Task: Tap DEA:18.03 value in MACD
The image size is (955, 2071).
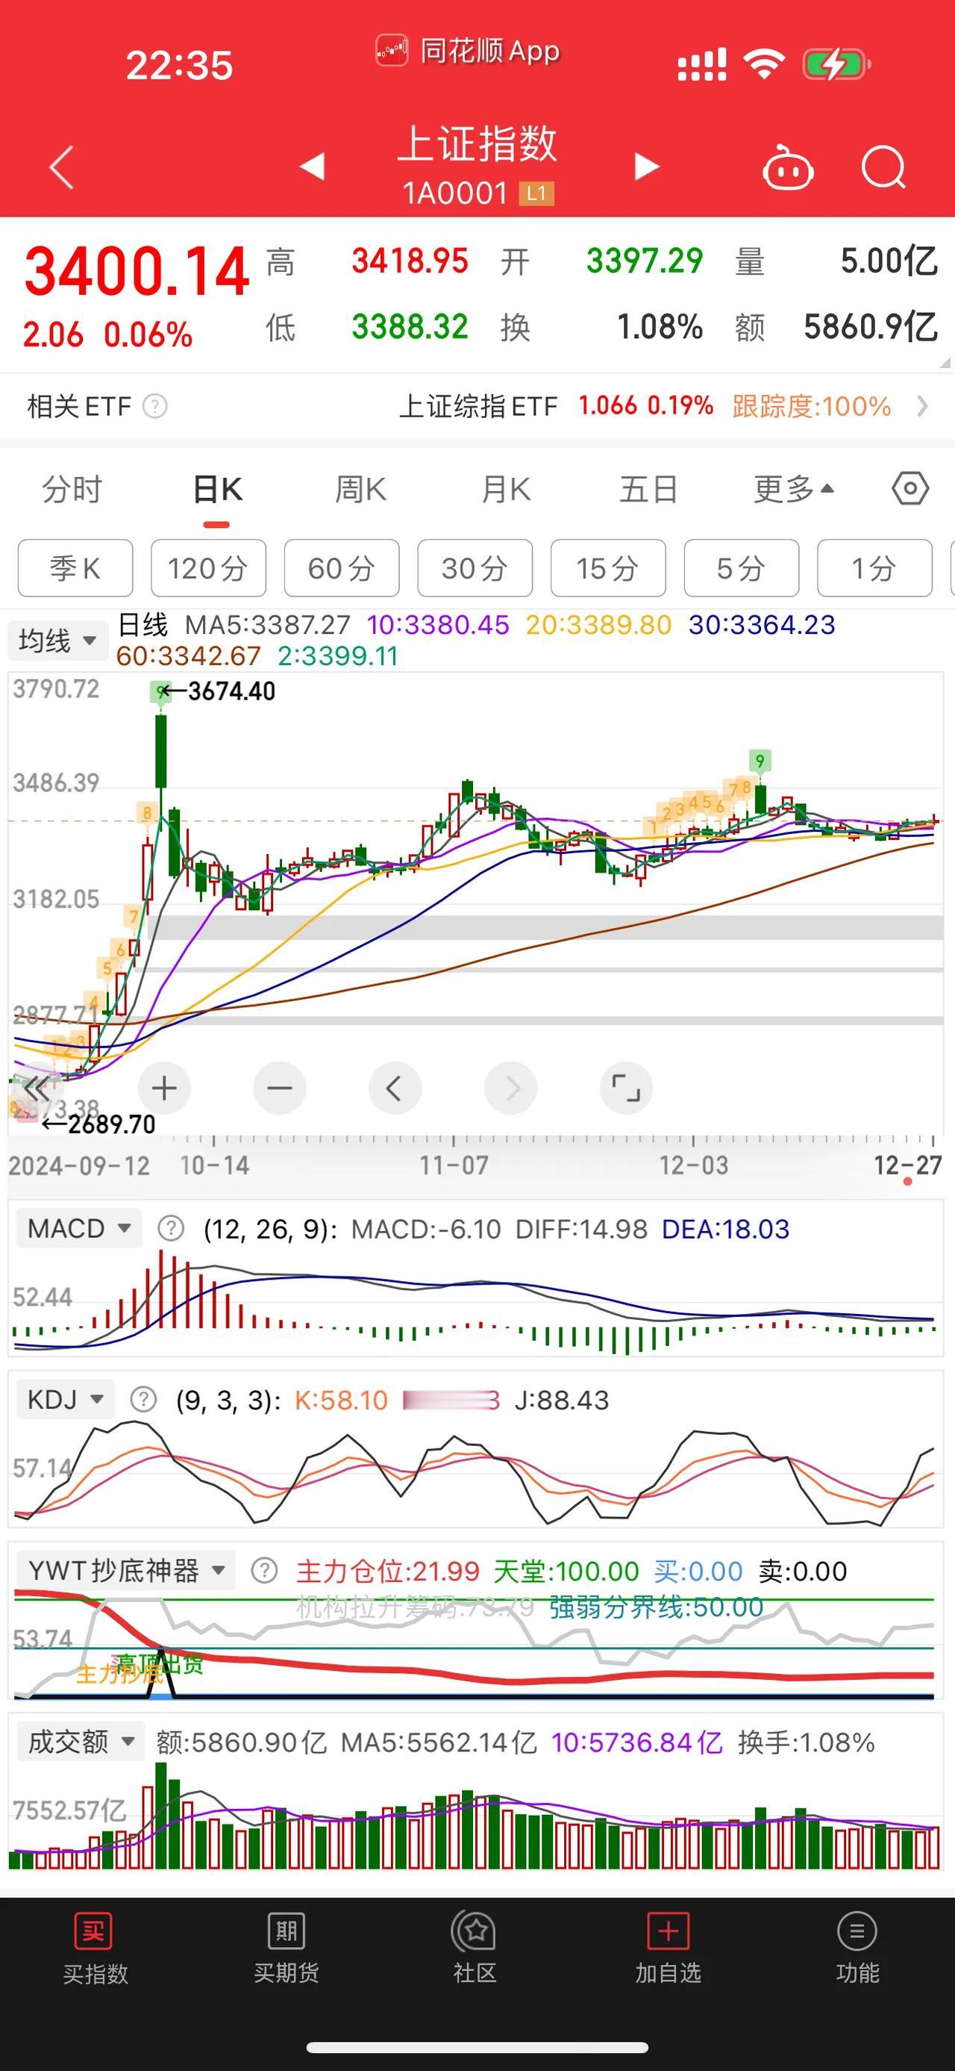Action: pos(725,1228)
